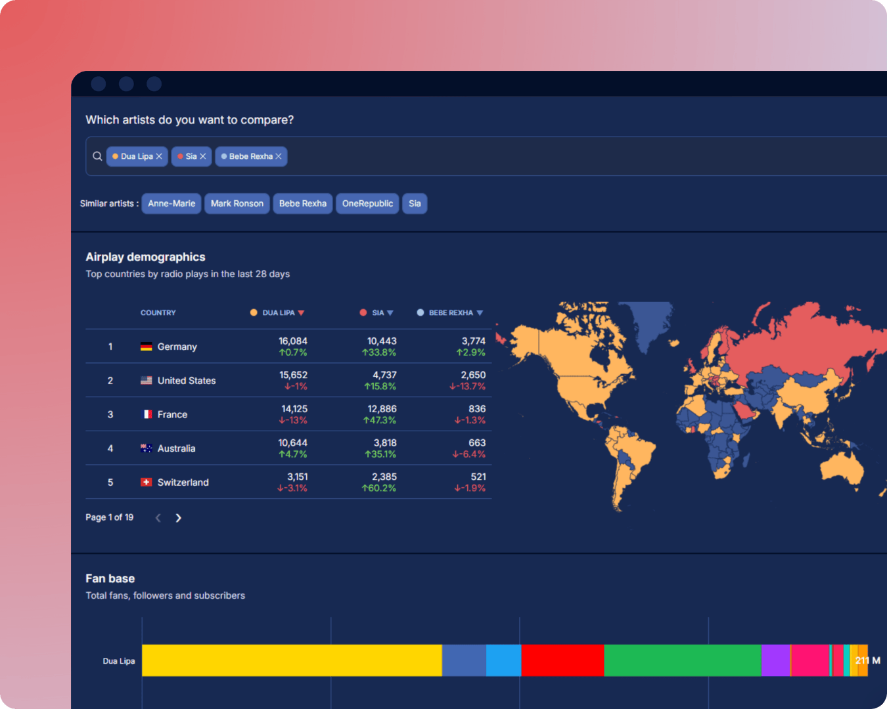This screenshot has width=887, height=709.
Task: Remove Bebe Rexha with the tag's X icon
Action: (x=279, y=156)
